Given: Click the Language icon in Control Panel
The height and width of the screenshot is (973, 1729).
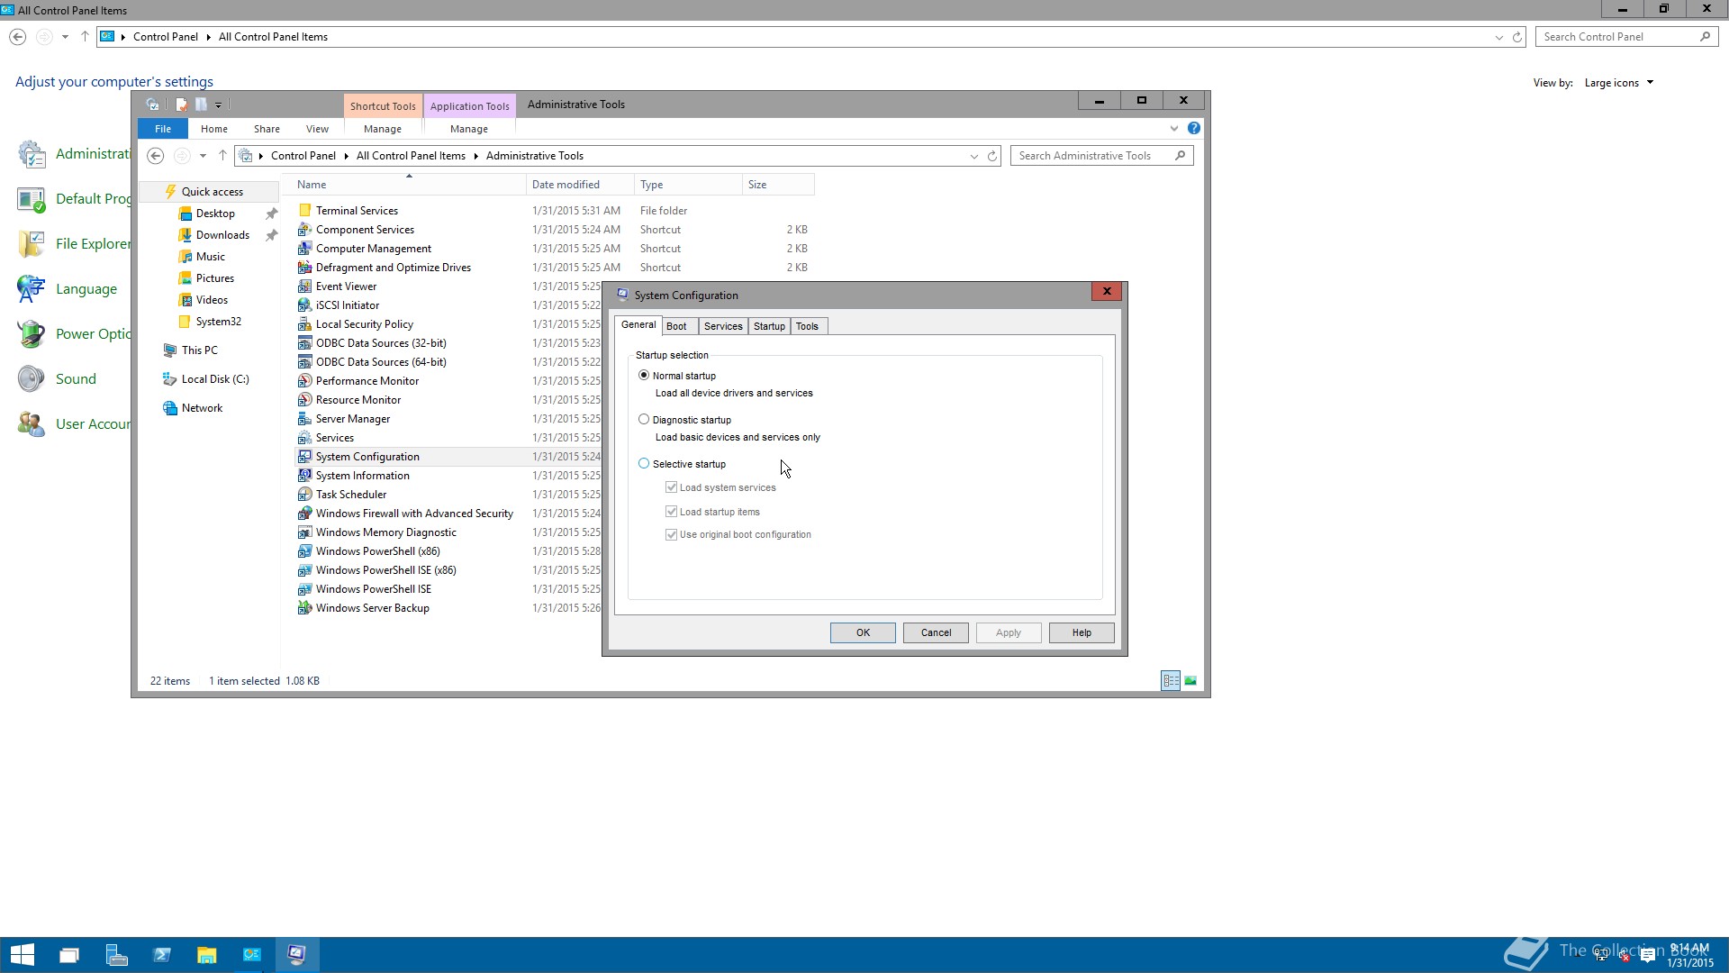Looking at the screenshot, I should 31,289.
